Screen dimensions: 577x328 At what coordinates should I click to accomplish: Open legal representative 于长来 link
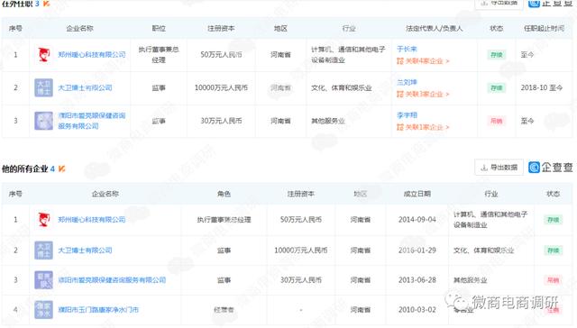click(x=407, y=49)
